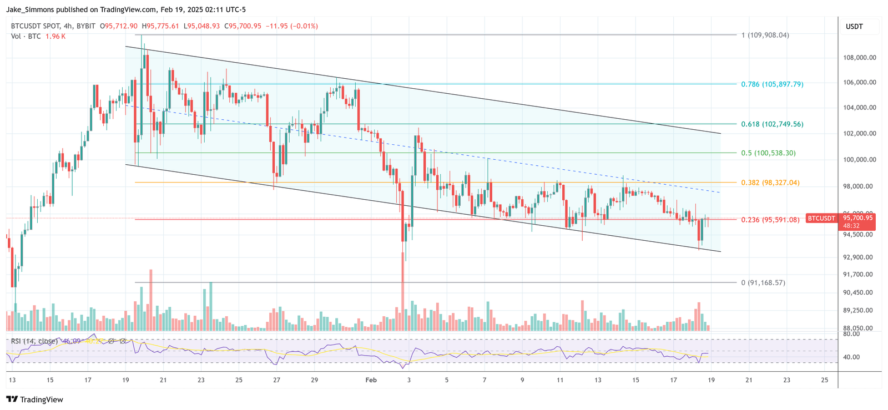
Task: Select the RSI (14, close) indicator label
Action: click(33, 341)
